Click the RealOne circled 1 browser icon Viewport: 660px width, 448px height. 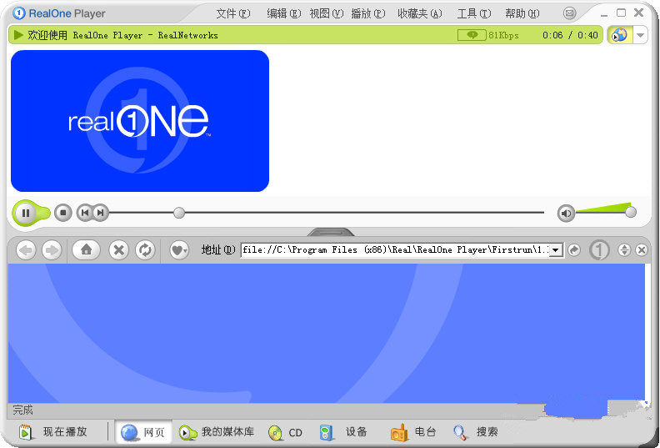tap(599, 250)
